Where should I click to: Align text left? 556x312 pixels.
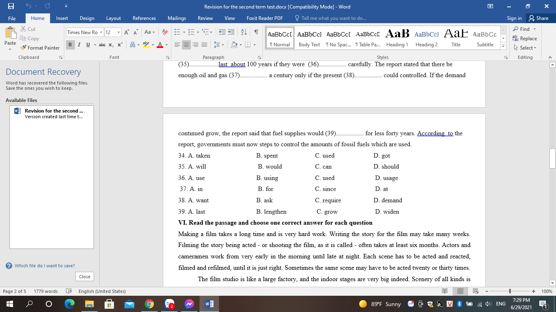tap(177, 45)
